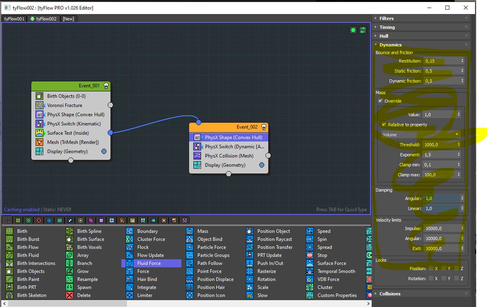Click the Exit velocity limit field

[x=442, y=248]
